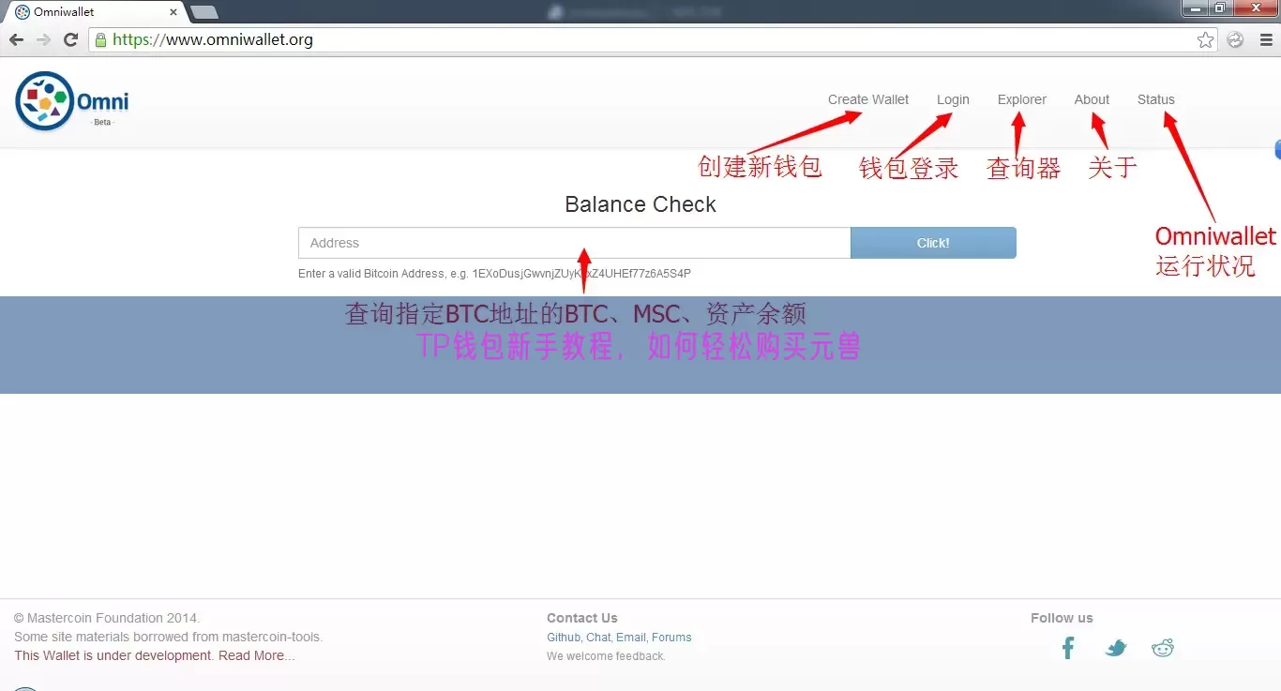Image resolution: width=1281 pixels, height=691 pixels.
Task: Click the browser forward arrow
Action: [43, 39]
